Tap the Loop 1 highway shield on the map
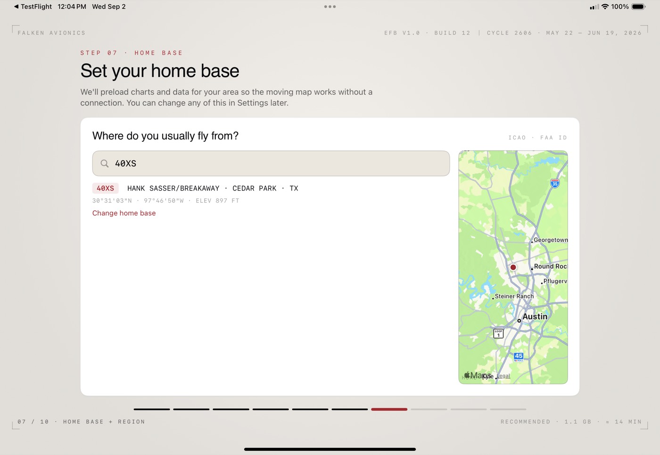This screenshot has height=455, width=660. click(x=498, y=333)
